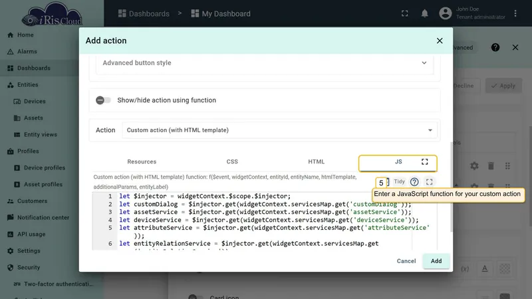Click the Security shield icon
The height and width of the screenshot is (299, 532).
pyautogui.click(x=11, y=268)
